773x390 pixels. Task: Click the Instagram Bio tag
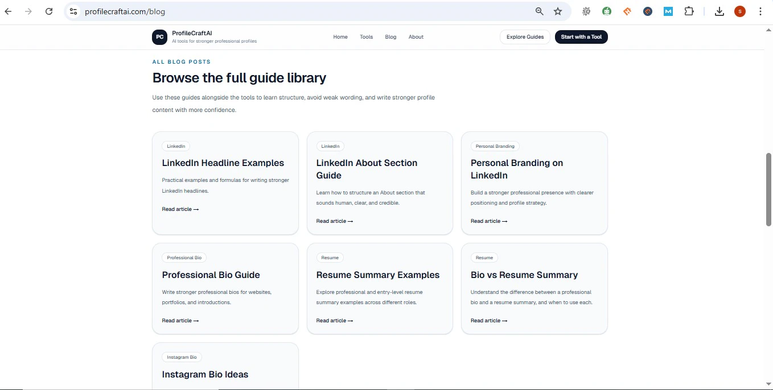[x=182, y=357]
